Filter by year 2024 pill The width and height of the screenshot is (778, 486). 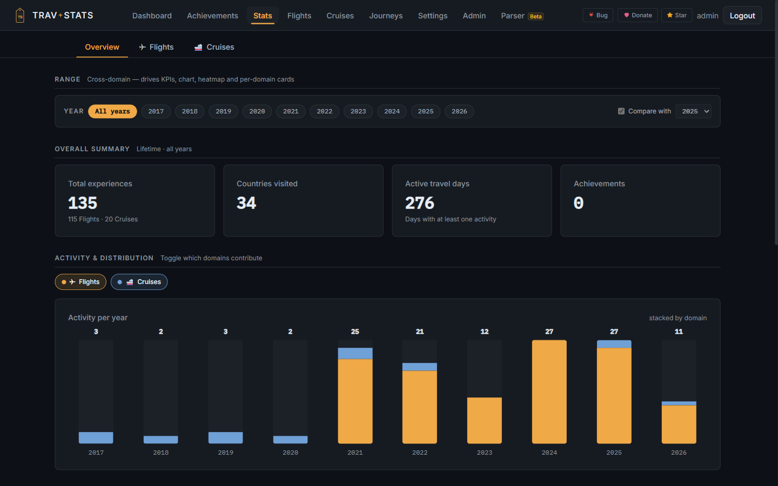tap(392, 111)
